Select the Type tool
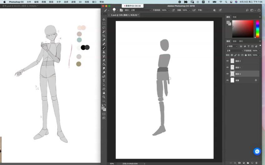This screenshot has width=265, height=165. point(104,81)
